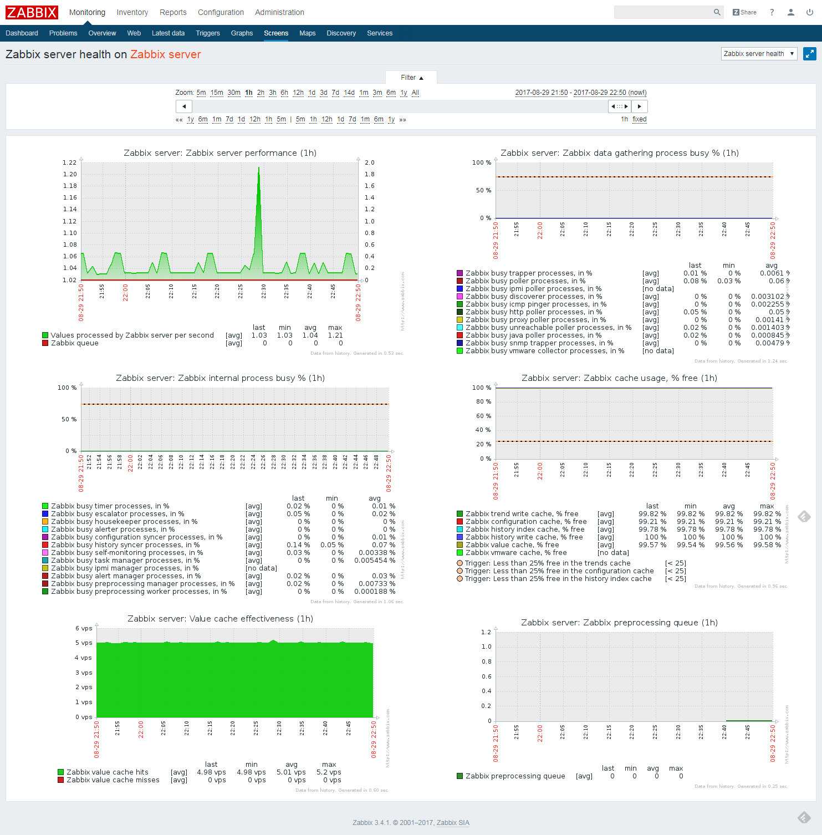Go to the Dashboard tab
Viewport: 822px width, 835px height.
[x=22, y=33]
